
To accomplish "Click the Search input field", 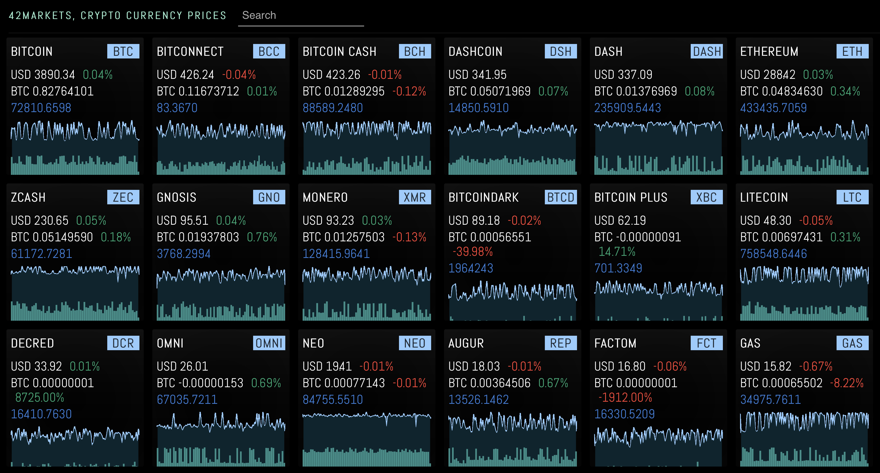I will coord(301,16).
